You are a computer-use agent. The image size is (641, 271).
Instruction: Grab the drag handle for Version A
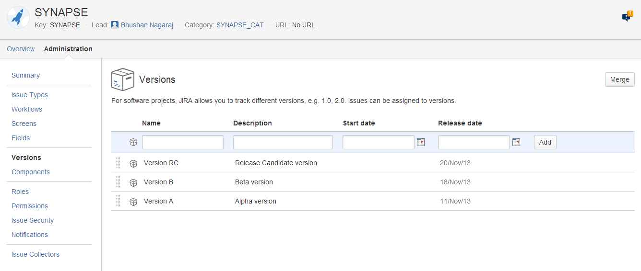tap(118, 201)
